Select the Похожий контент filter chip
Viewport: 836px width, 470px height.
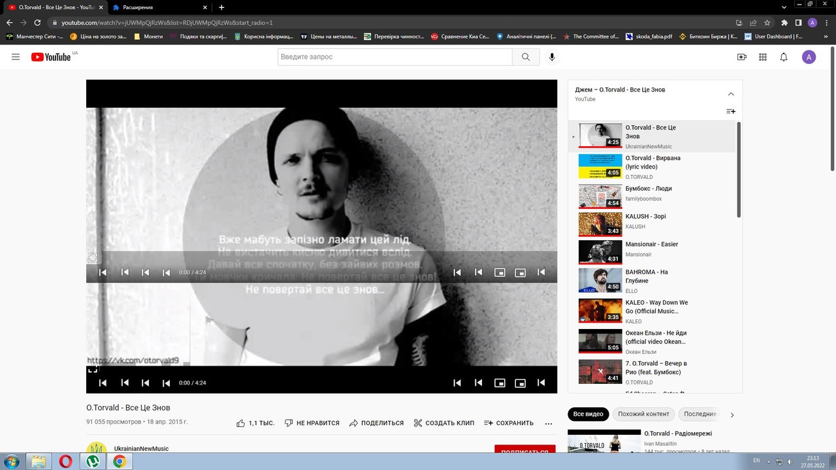(x=643, y=414)
